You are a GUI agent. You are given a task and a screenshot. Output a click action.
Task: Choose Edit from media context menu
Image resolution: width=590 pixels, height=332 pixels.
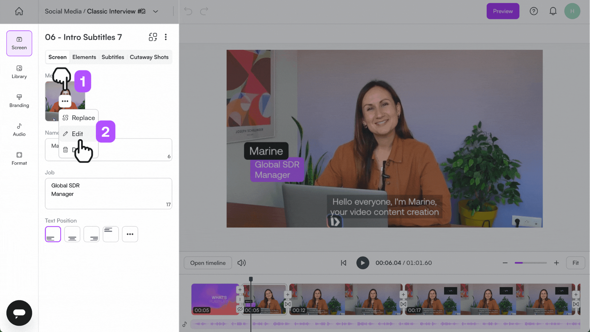click(77, 134)
